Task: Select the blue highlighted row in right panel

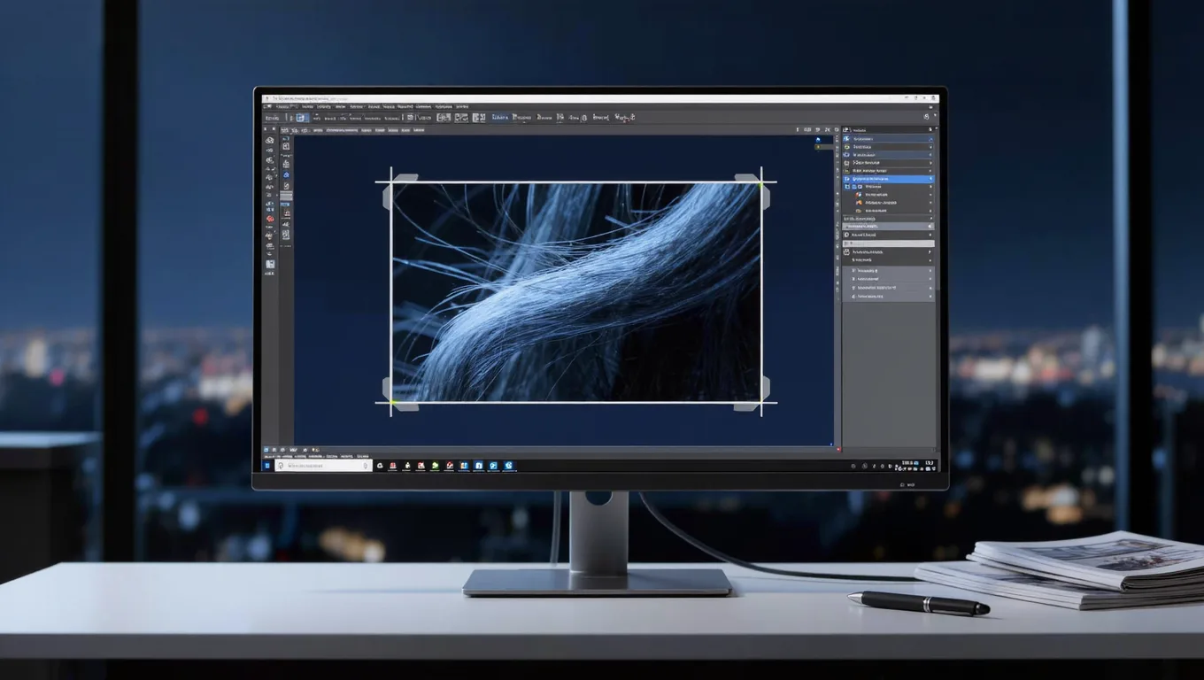Action: [x=887, y=179]
